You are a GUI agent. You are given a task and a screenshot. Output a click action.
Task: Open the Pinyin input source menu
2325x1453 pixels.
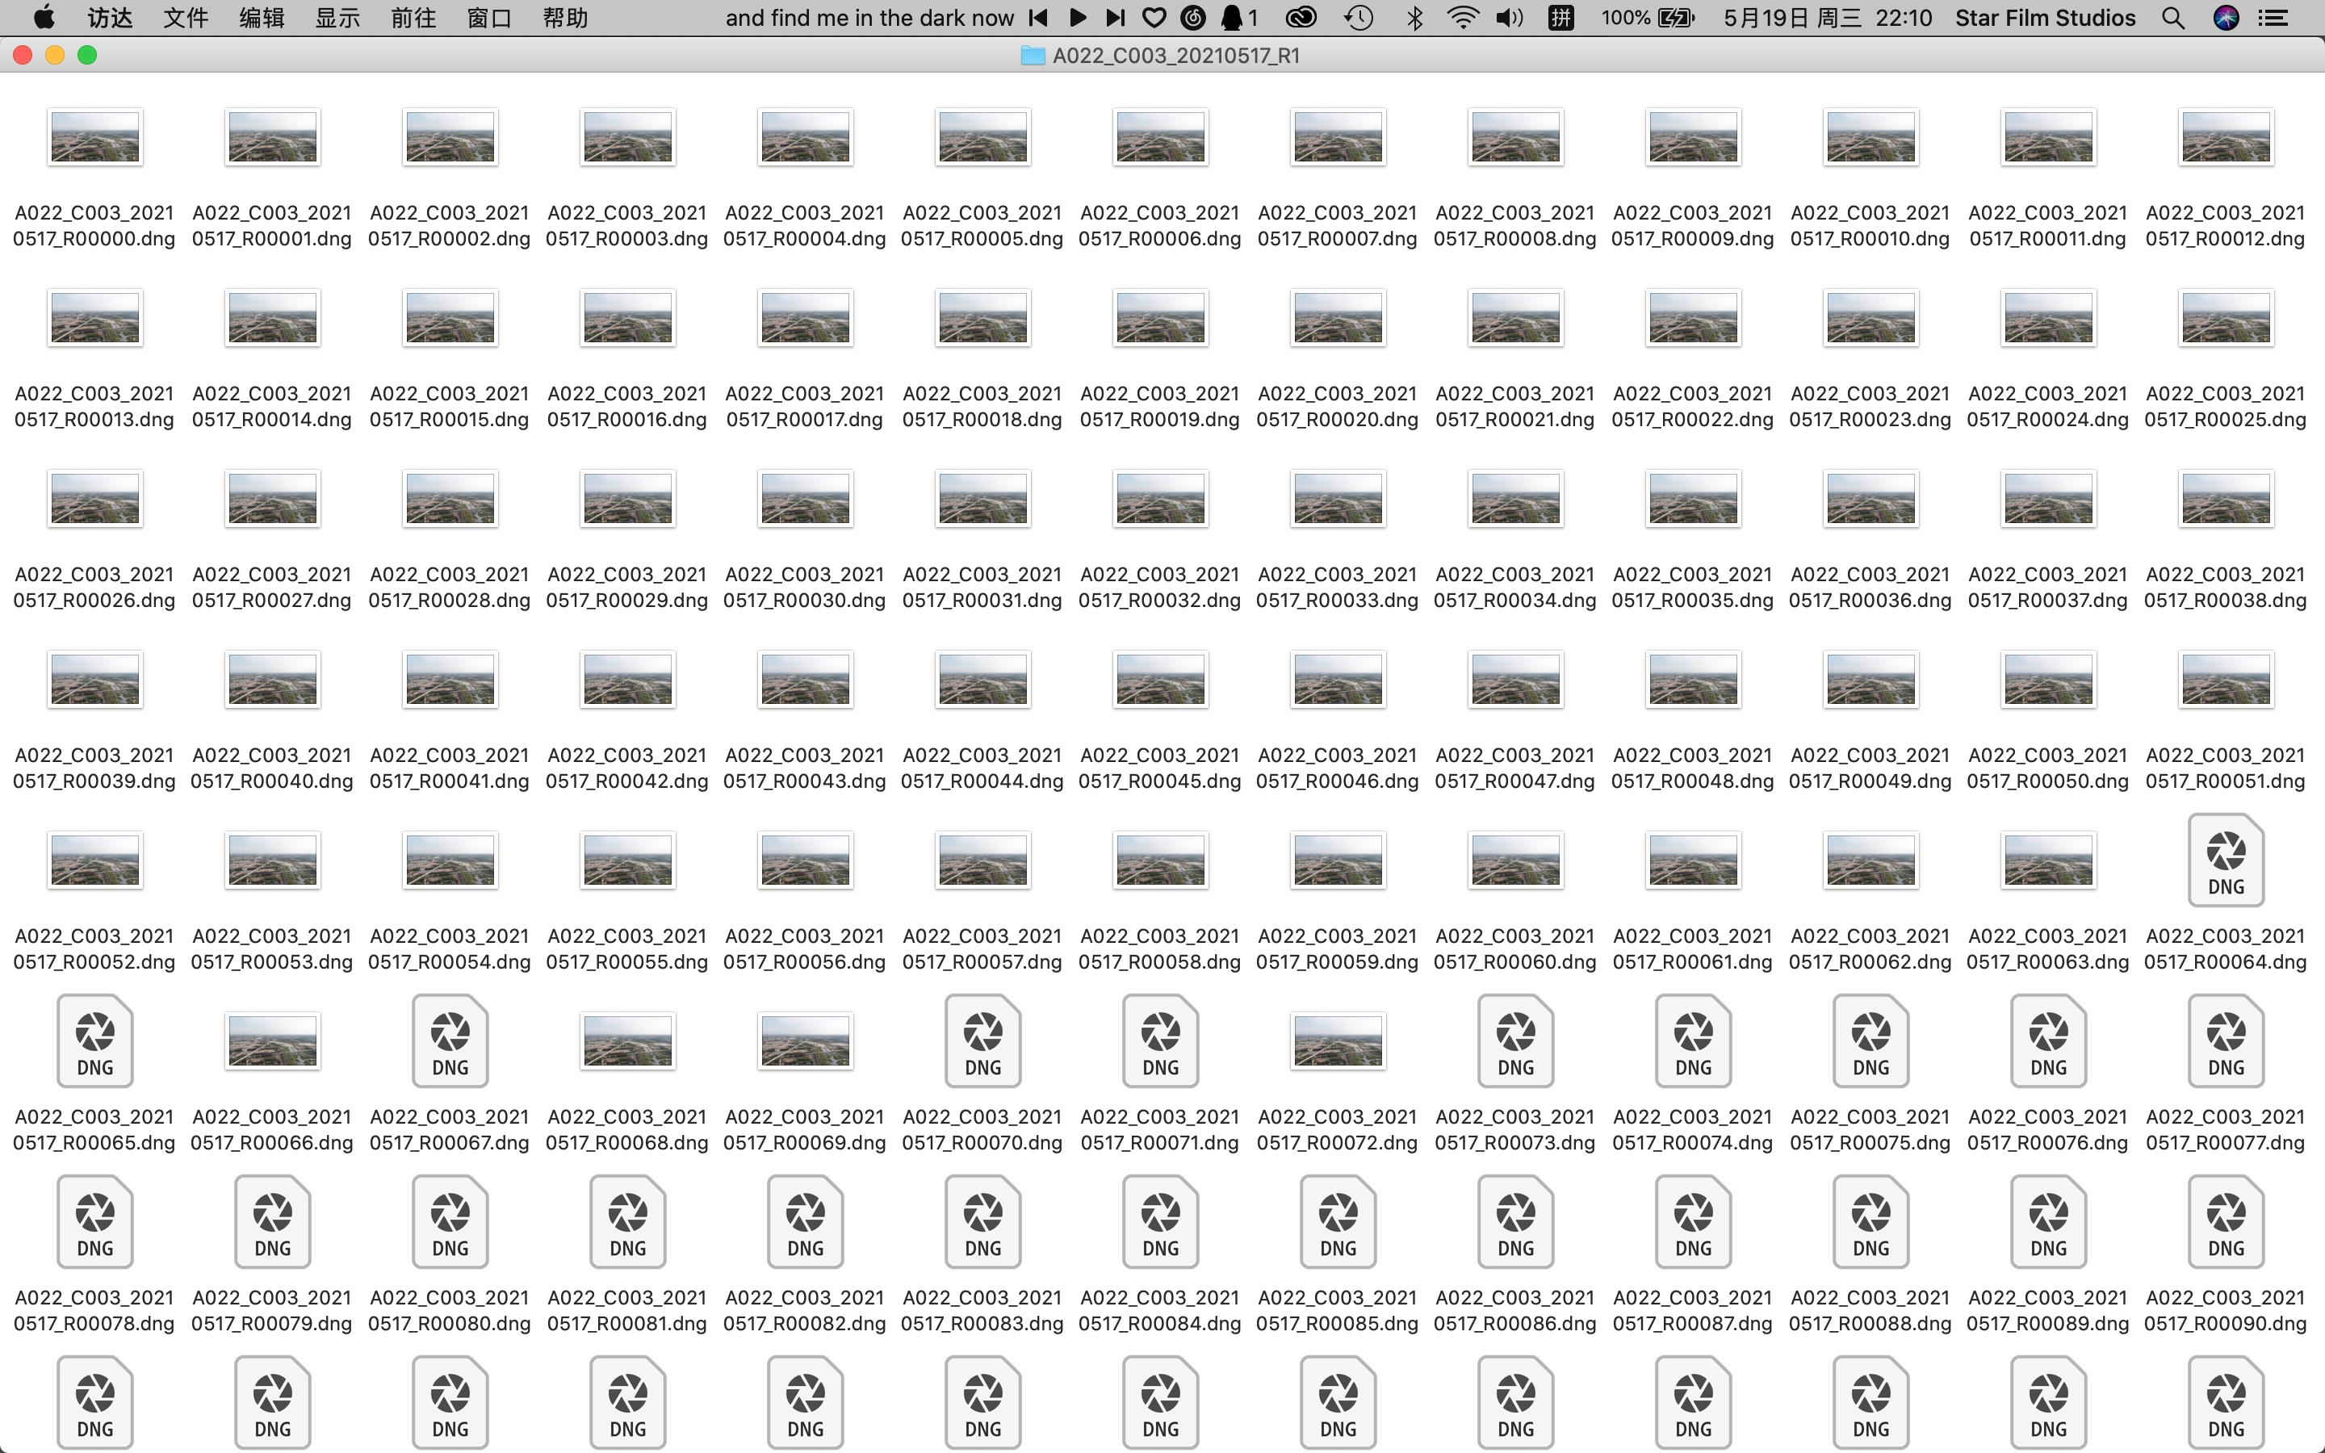click(x=1561, y=17)
